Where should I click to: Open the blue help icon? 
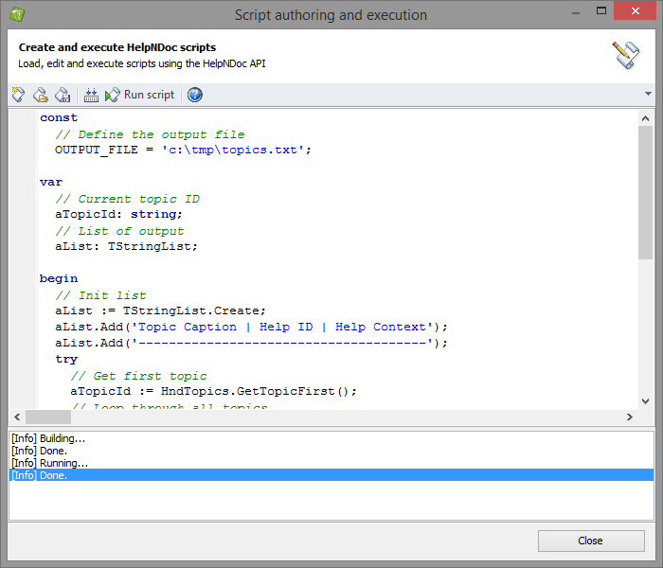point(195,95)
